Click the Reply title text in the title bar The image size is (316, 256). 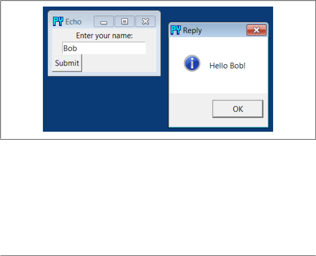click(x=192, y=31)
